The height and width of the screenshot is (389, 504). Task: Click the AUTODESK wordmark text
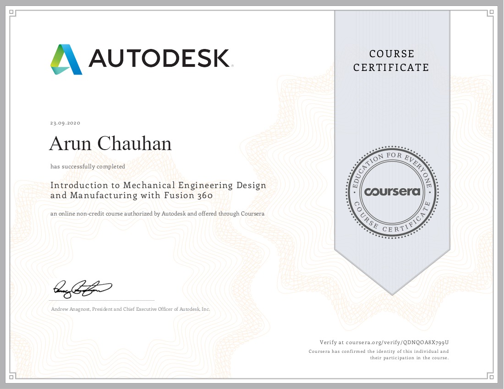point(159,58)
